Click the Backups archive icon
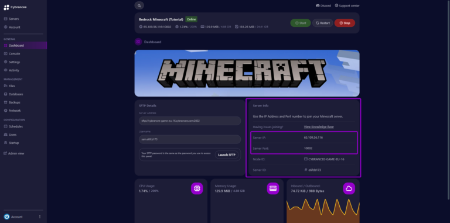 5,102
